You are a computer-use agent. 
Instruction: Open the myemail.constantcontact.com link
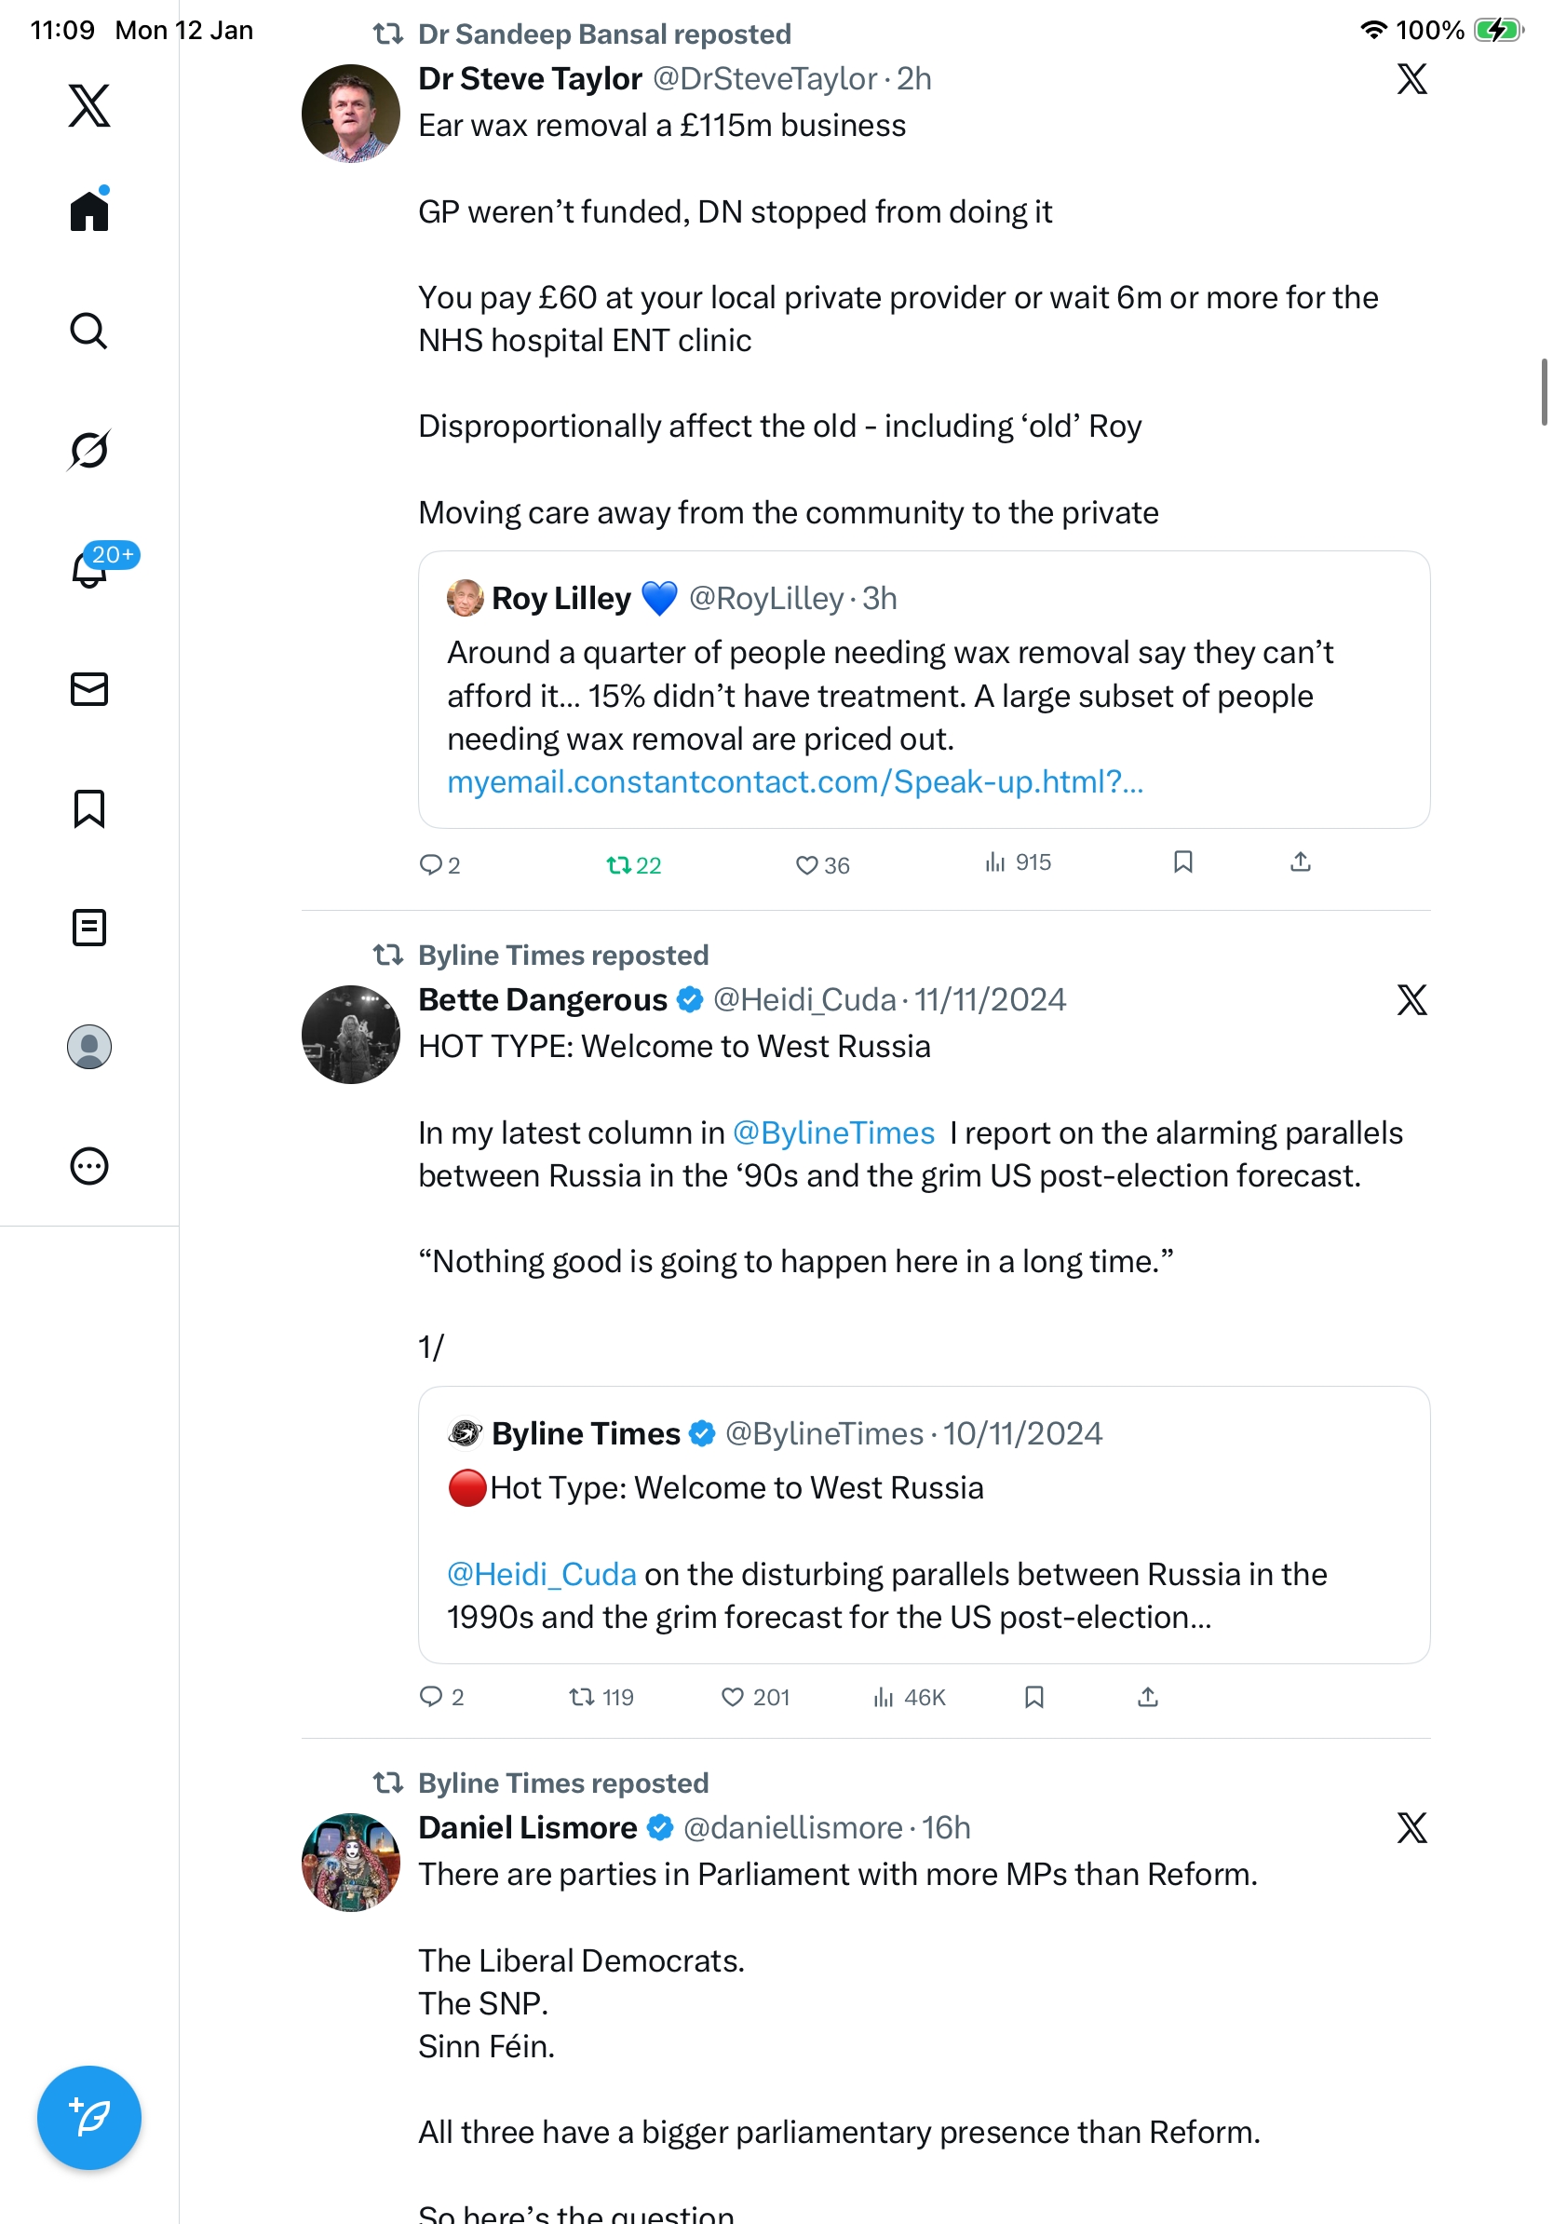[795, 781]
